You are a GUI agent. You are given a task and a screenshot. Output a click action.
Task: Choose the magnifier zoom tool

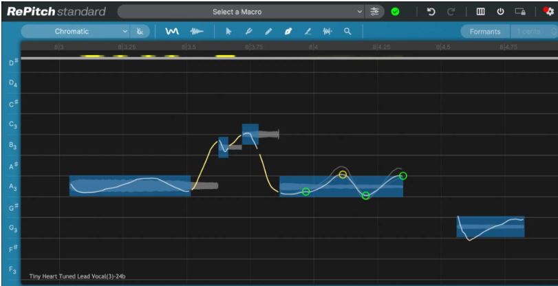tap(347, 32)
